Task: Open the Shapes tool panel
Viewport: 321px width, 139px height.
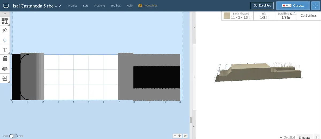Action: 5,21
